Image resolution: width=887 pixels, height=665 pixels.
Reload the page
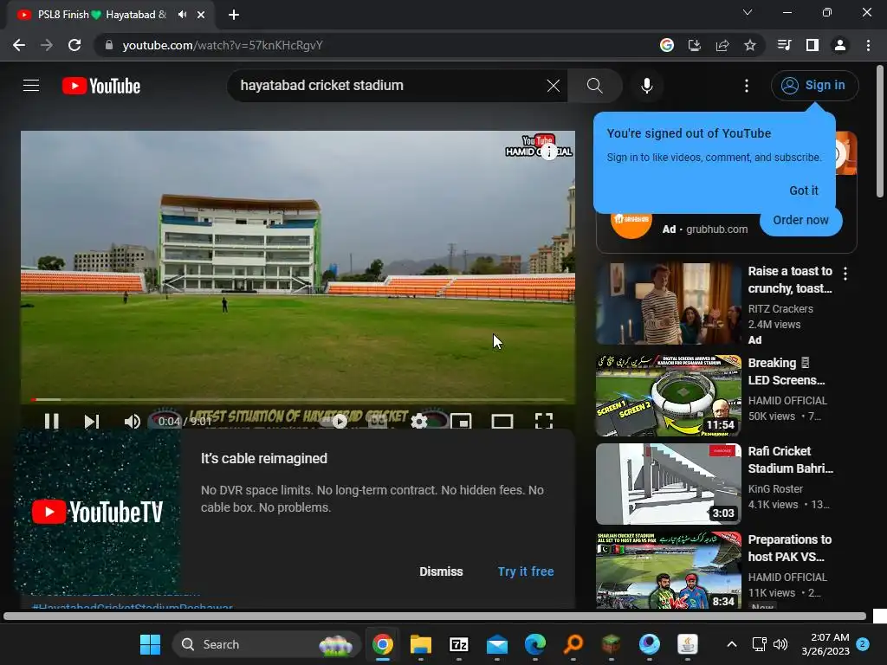(x=74, y=45)
